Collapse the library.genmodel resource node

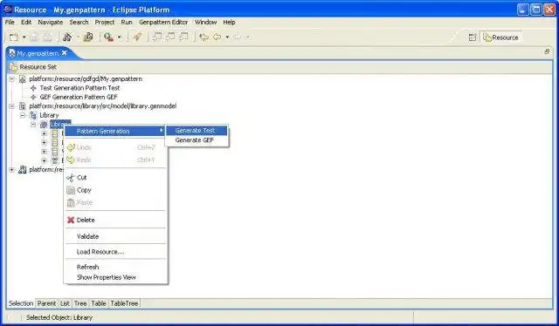[x=11, y=106]
